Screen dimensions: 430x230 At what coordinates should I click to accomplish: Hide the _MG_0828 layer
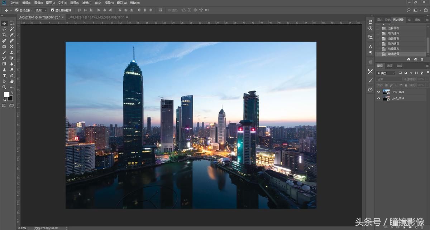[x=378, y=92]
